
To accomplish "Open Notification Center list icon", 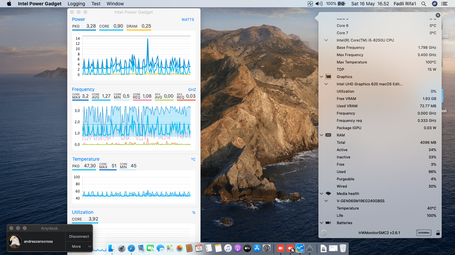I will (444, 4).
